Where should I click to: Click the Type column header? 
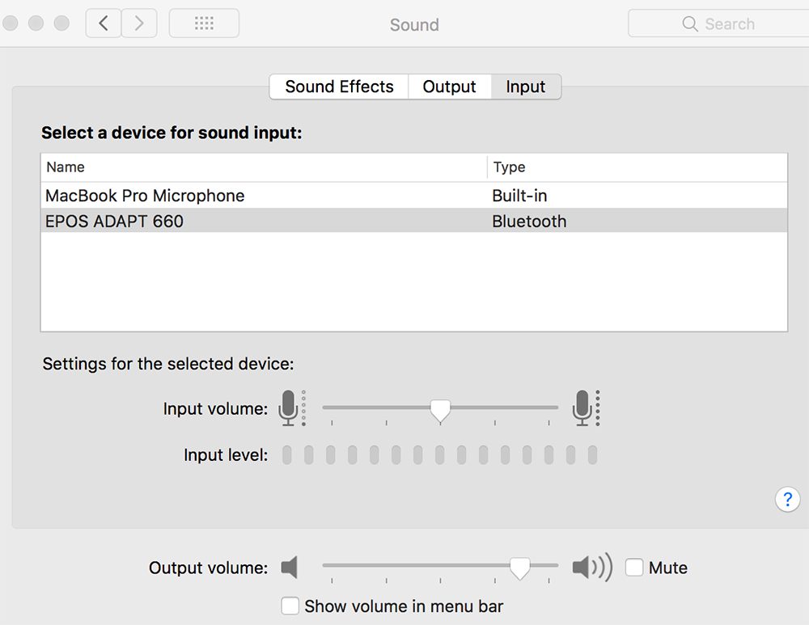pyautogui.click(x=637, y=167)
